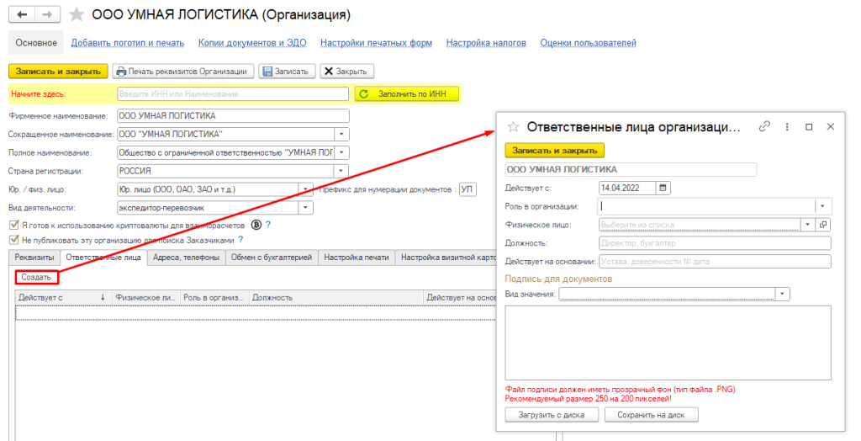Click signature image preview area
861x441 pixels.
coord(668,343)
